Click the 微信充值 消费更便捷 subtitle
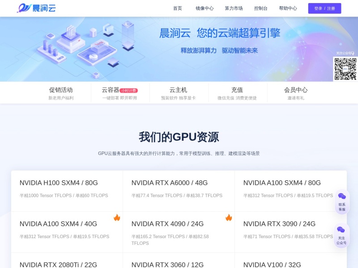The height and width of the screenshot is (268, 358). pos(237,98)
